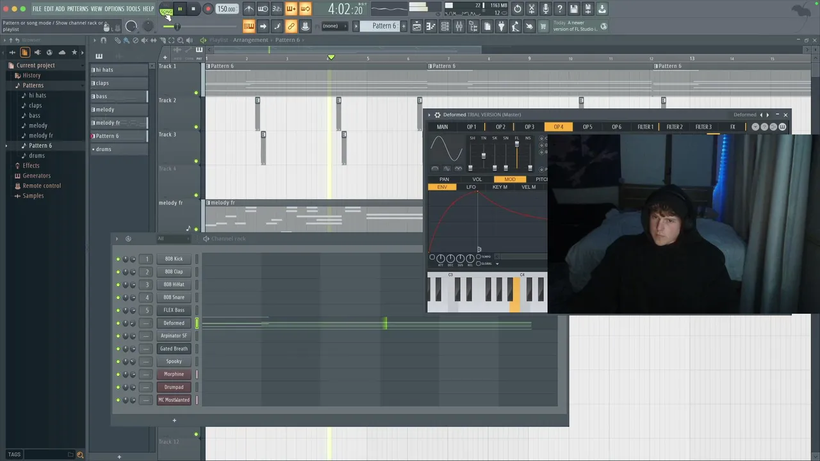
Task: Click the browser search magnifier icon
Action: [80, 455]
